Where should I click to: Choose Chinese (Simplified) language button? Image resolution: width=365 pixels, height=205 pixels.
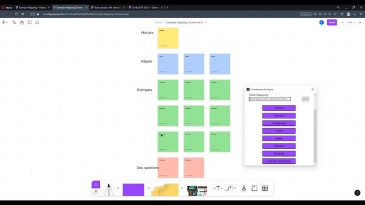(x=279, y=161)
